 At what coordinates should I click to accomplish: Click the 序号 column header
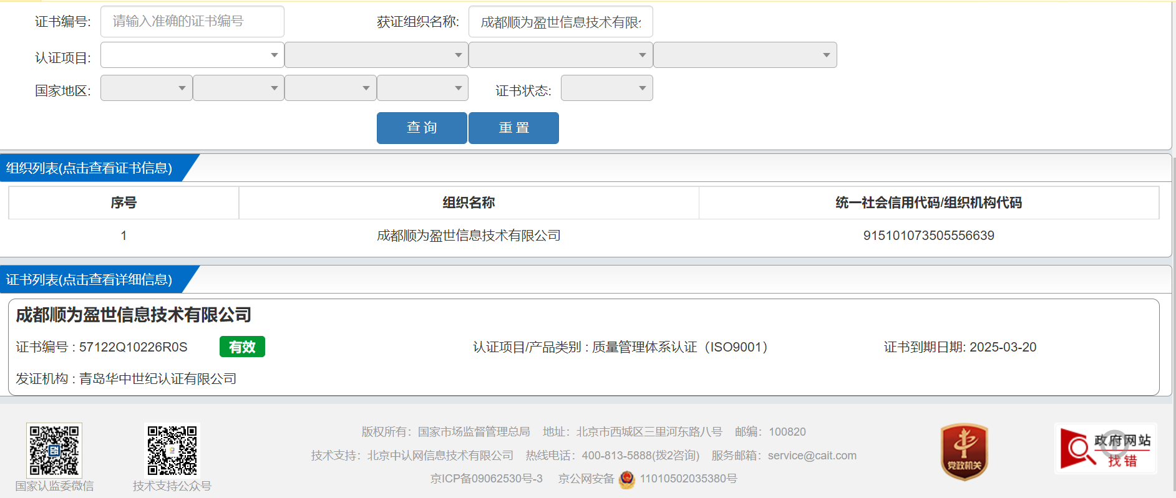pos(124,203)
